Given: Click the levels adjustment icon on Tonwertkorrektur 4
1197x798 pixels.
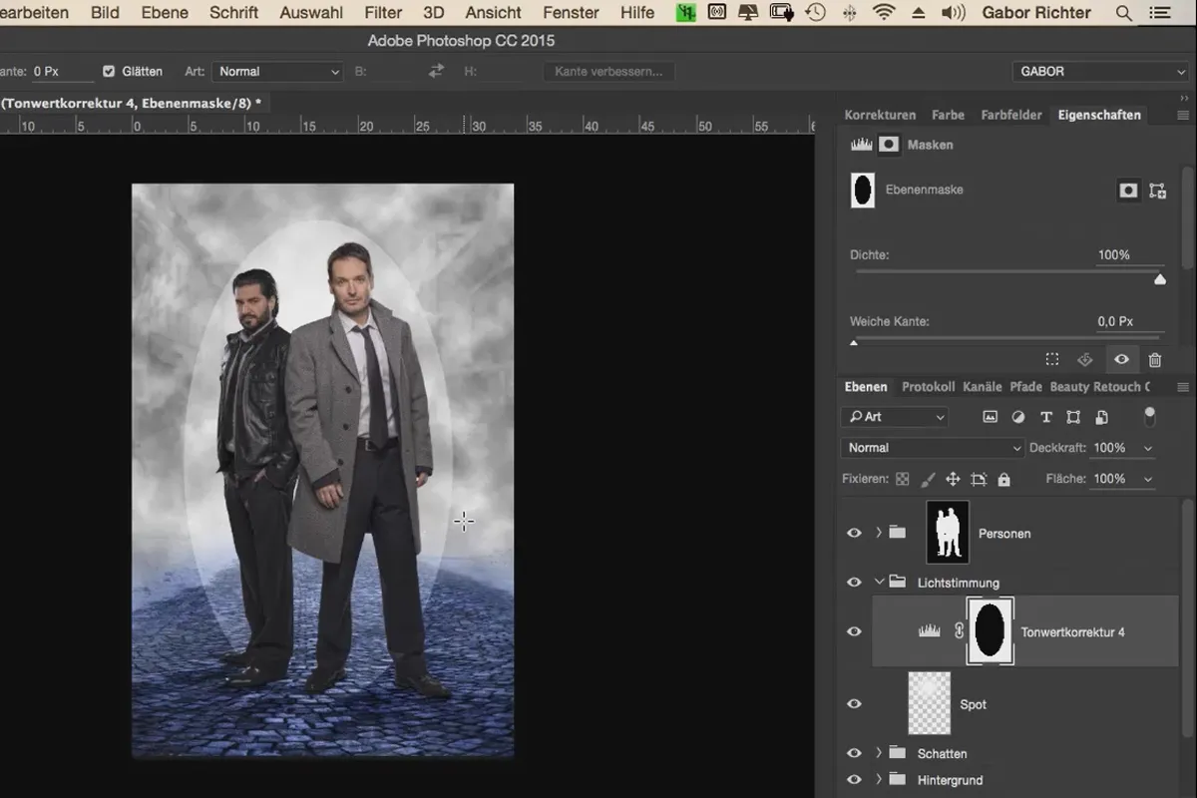Looking at the screenshot, I should [x=929, y=631].
